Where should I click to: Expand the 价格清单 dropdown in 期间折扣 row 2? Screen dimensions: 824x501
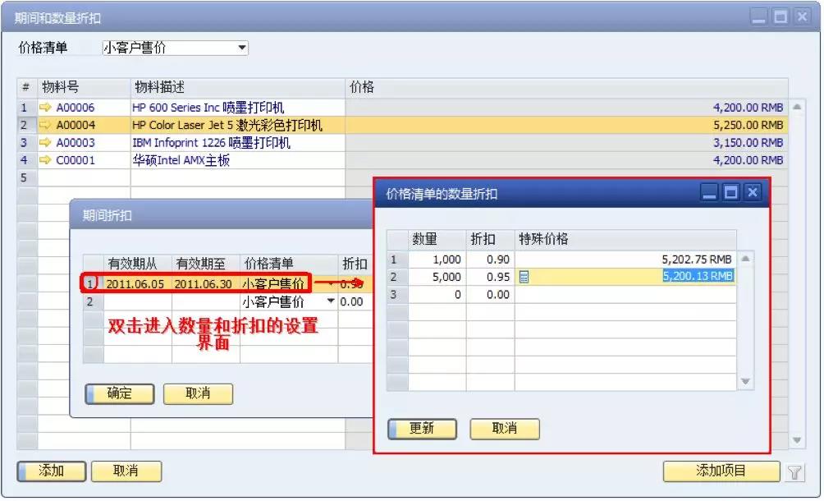tap(330, 301)
